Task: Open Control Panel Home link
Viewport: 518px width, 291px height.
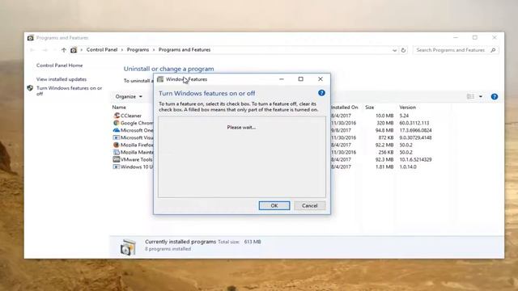Action: pos(59,65)
